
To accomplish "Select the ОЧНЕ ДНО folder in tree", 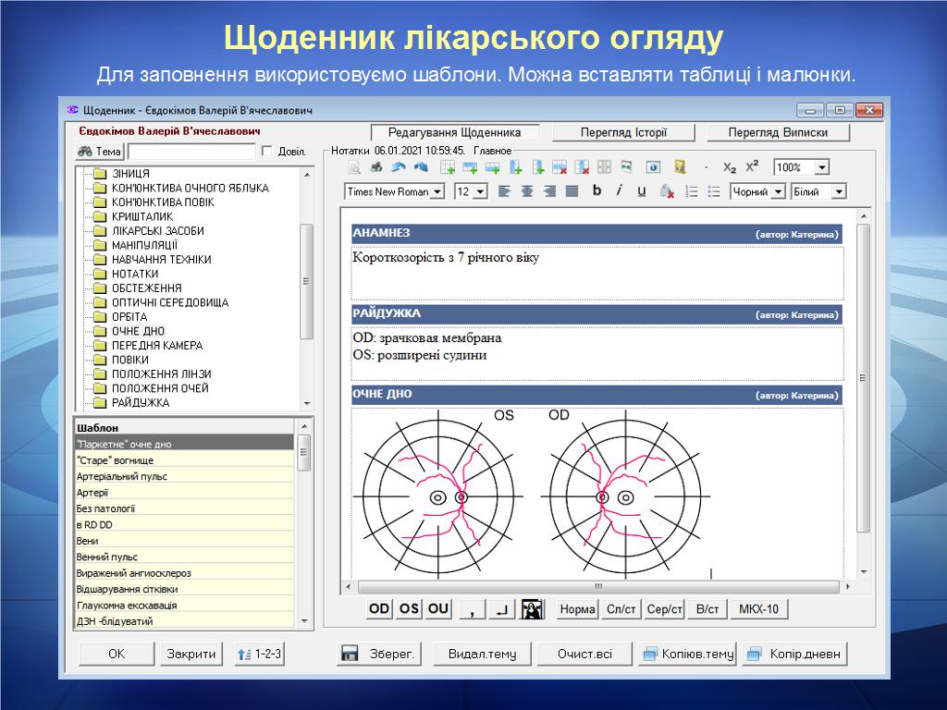I will click(138, 331).
